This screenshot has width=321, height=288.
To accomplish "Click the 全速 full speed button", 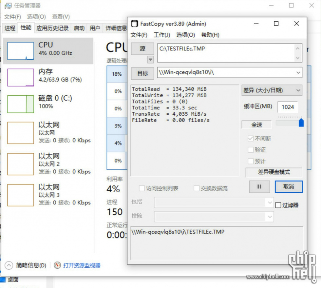I will click(257, 125).
